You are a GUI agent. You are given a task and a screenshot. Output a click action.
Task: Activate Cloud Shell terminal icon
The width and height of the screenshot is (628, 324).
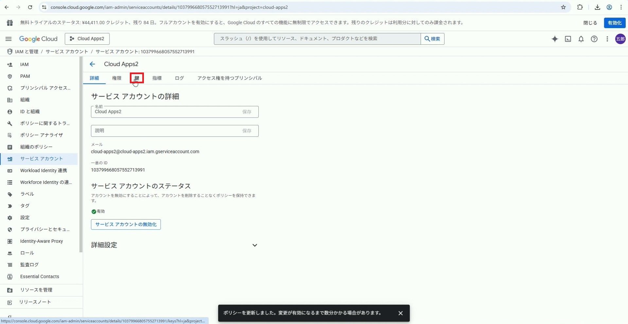point(568,39)
